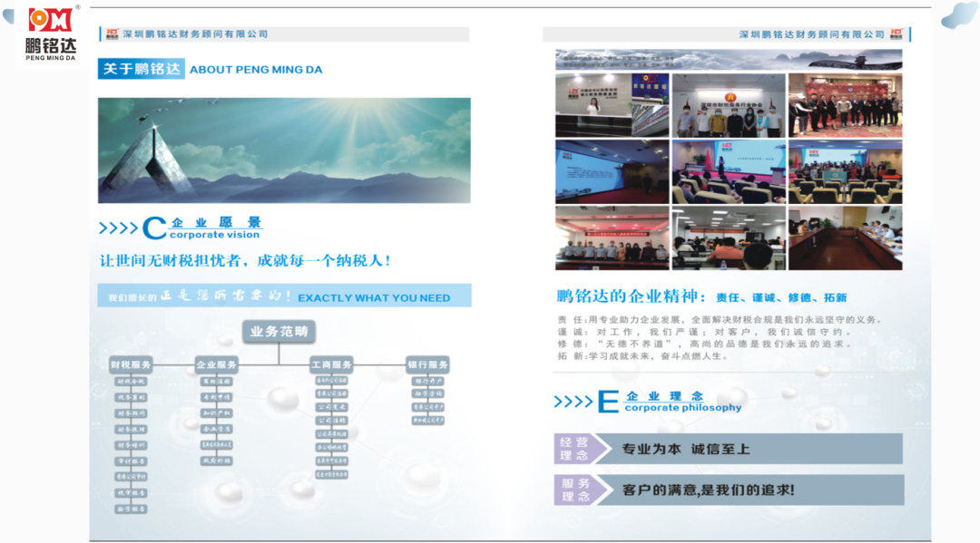Open the red banner uniformed staff photo
This screenshot has height=543, width=980.
click(612, 238)
